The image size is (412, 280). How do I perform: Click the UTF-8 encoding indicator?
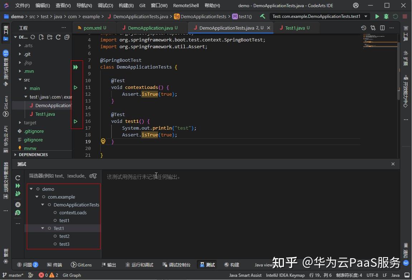coord(372,275)
